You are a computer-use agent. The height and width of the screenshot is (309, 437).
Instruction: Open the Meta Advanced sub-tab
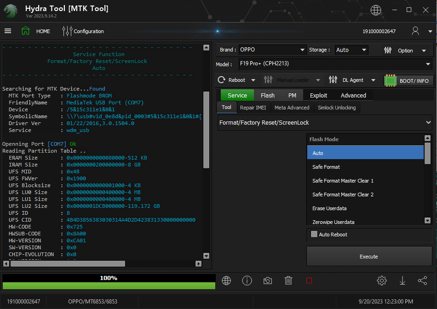(292, 108)
